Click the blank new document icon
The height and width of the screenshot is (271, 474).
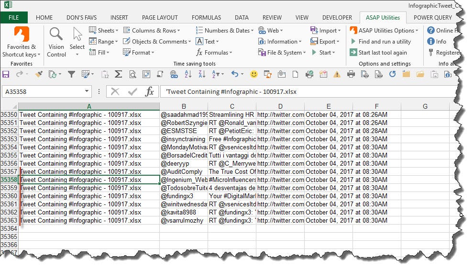click(x=295, y=74)
